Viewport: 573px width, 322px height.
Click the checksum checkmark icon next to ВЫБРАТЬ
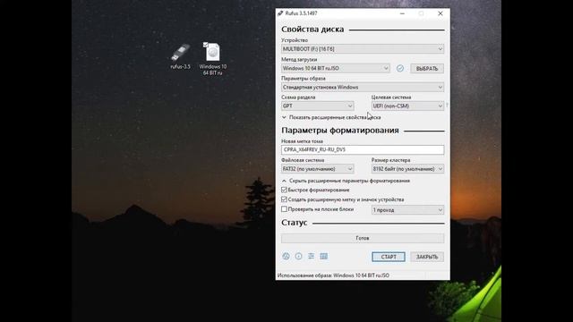coord(400,68)
